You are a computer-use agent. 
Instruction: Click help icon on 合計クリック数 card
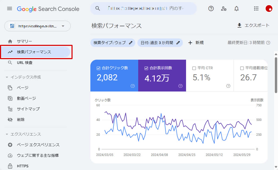(x=133, y=86)
